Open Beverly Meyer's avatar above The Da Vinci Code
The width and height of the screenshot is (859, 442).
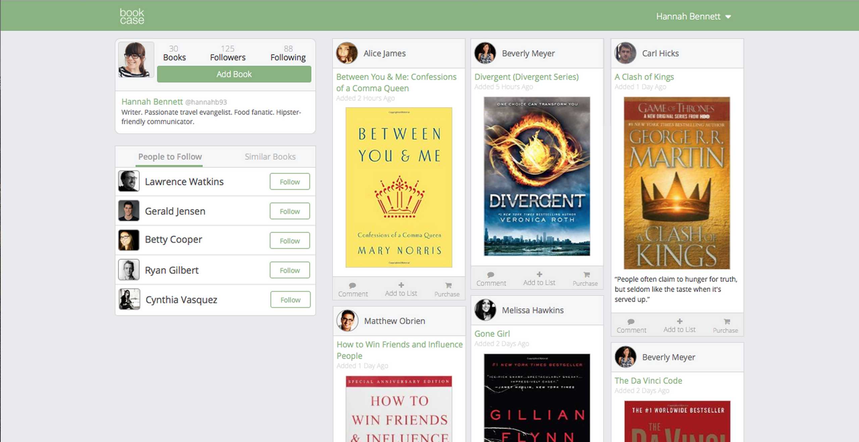coord(625,357)
